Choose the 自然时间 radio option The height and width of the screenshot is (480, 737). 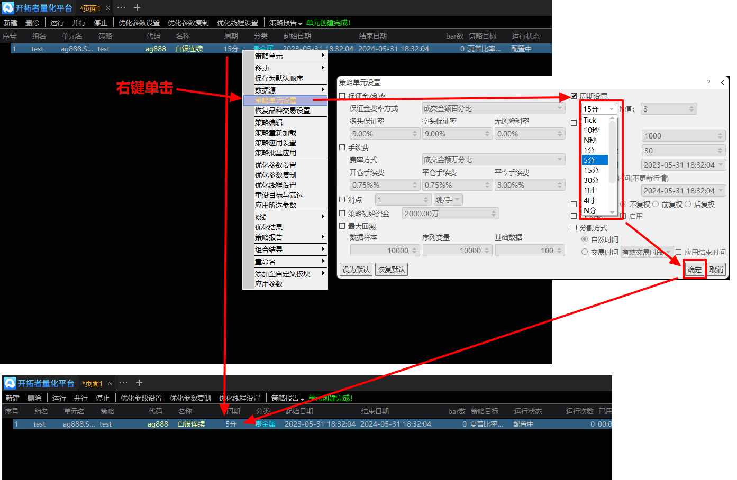(x=585, y=239)
